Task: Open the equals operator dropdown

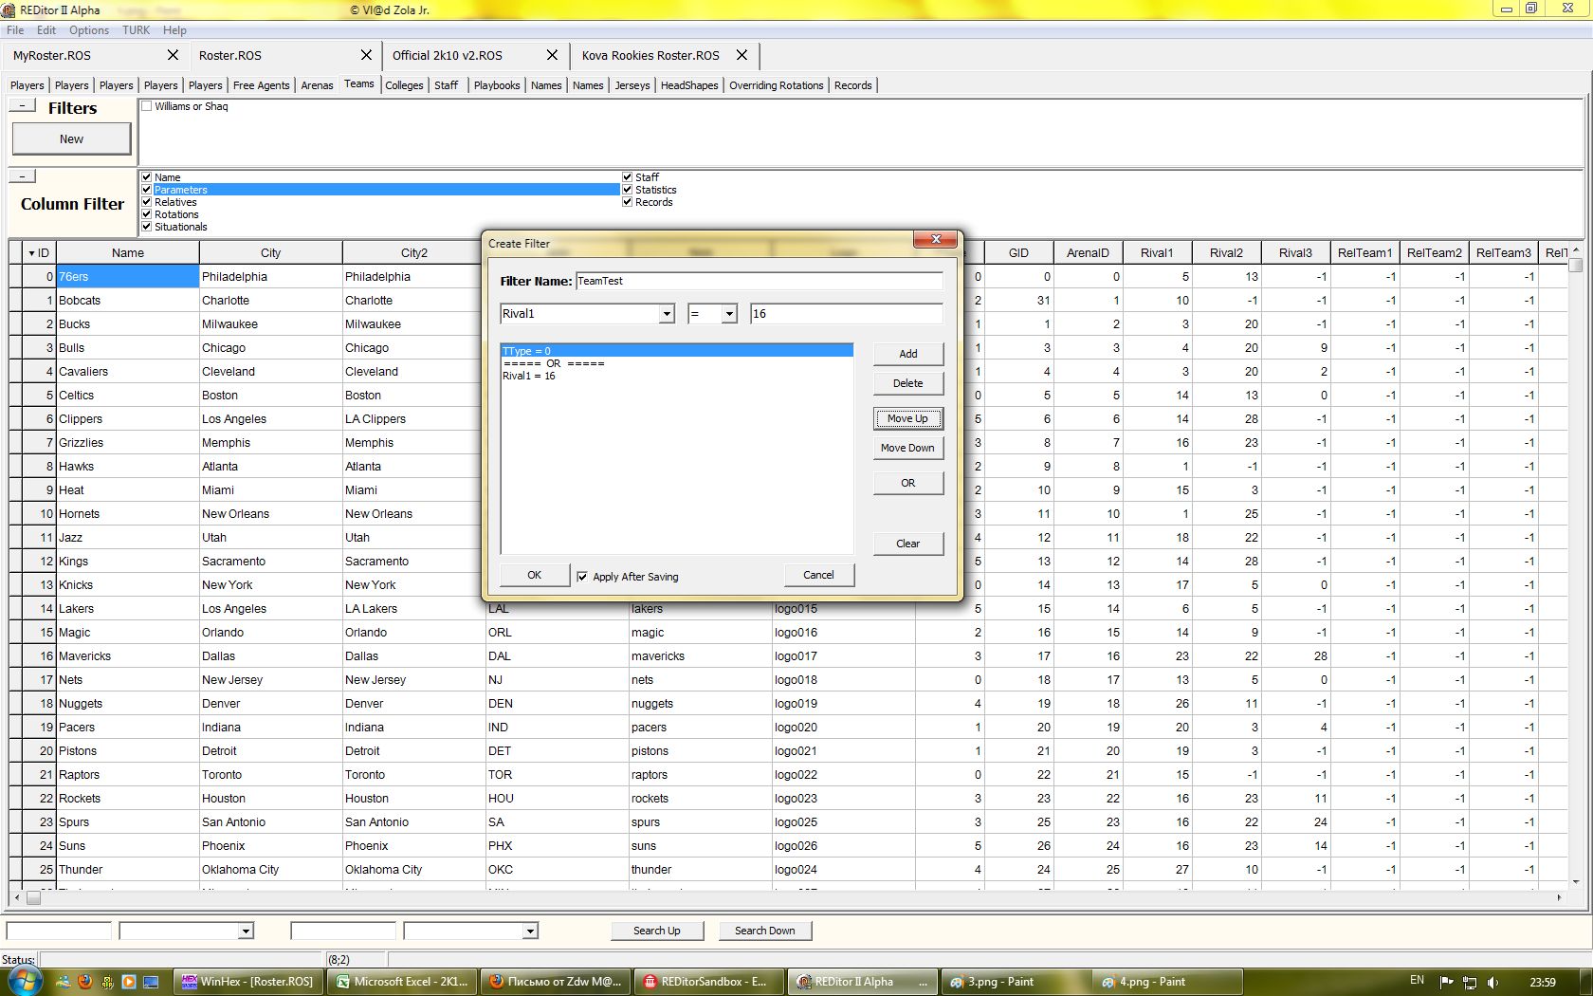Action: click(729, 314)
